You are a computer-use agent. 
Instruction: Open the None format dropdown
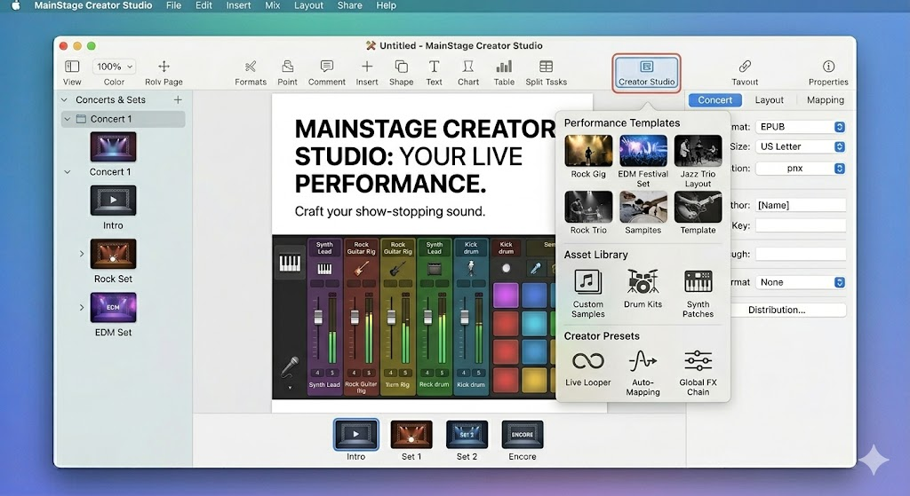pos(801,282)
